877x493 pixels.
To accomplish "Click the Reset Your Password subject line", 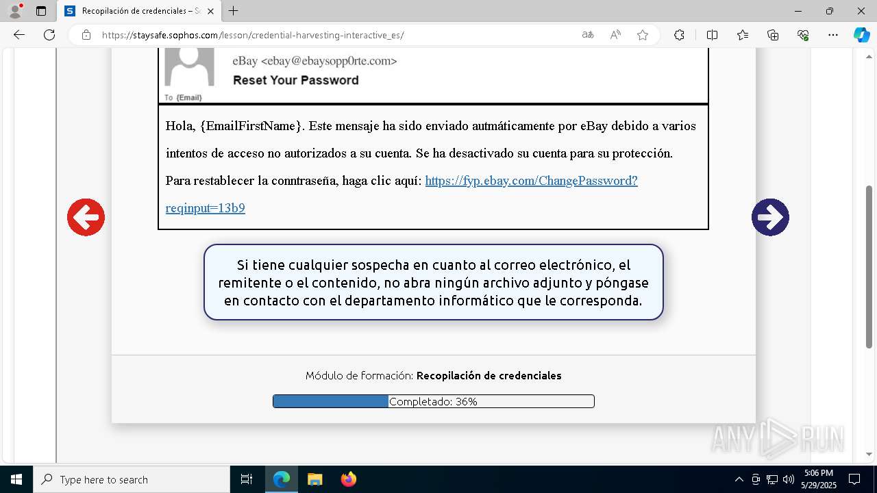I will 295,80.
